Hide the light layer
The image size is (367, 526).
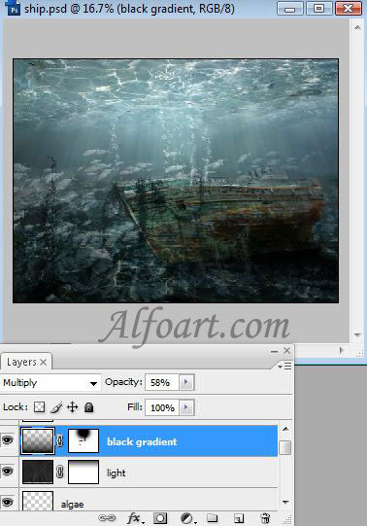click(8, 472)
